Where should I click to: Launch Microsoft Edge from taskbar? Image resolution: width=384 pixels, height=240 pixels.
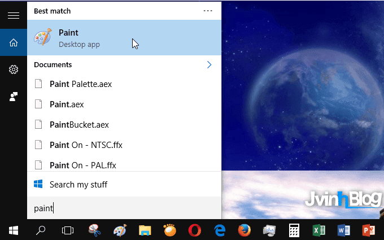coord(220,230)
